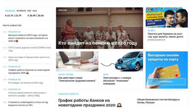
Task: Click the wallet emoji news item
Action: pyautogui.click(x=28, y=38)
